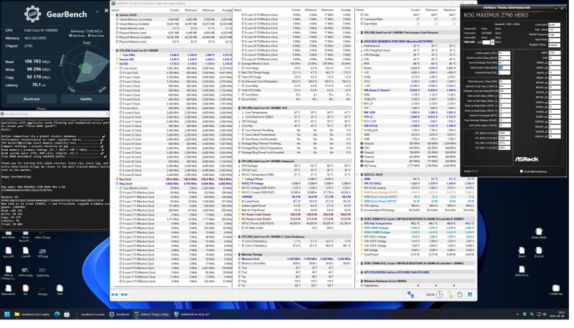The width and height of the screenshot is (574, 328).
Task: Collapse the System: ASUS sensor group
Action: [113, 15]
